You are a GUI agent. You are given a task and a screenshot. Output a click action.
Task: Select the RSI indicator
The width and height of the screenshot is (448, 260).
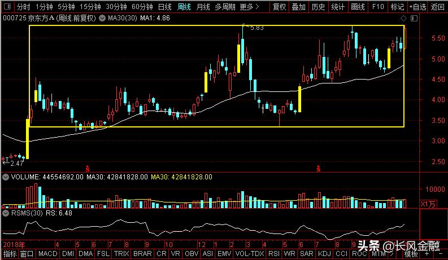pyautogui.click(x=274, y=253)
